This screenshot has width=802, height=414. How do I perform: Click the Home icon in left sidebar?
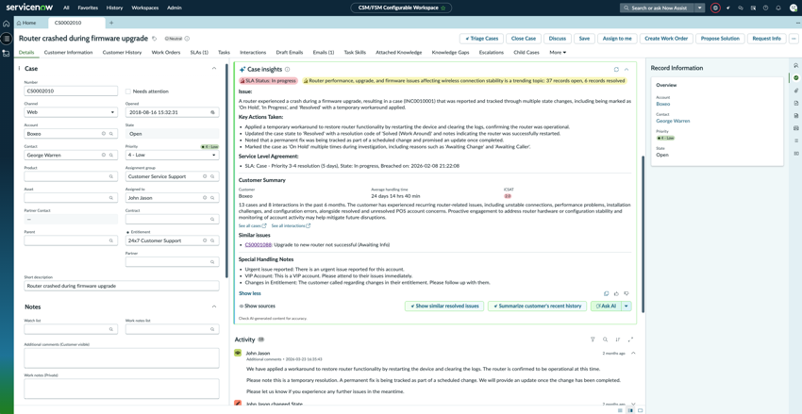tap(7, 24)
